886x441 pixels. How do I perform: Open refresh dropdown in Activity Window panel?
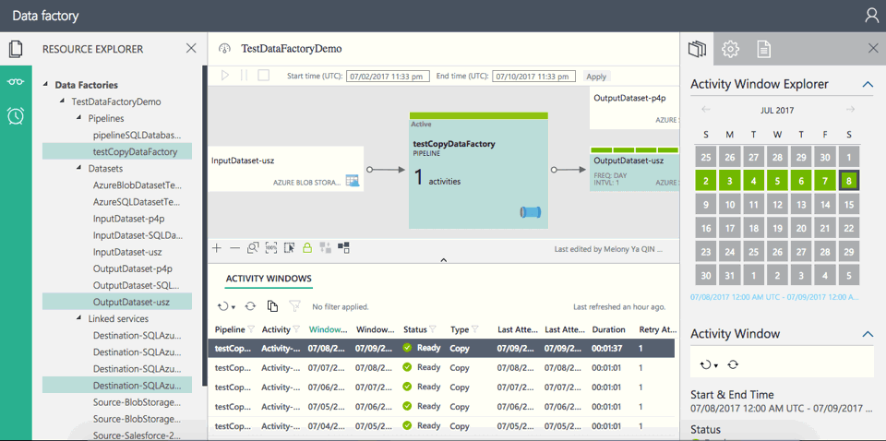pos(709,364)
